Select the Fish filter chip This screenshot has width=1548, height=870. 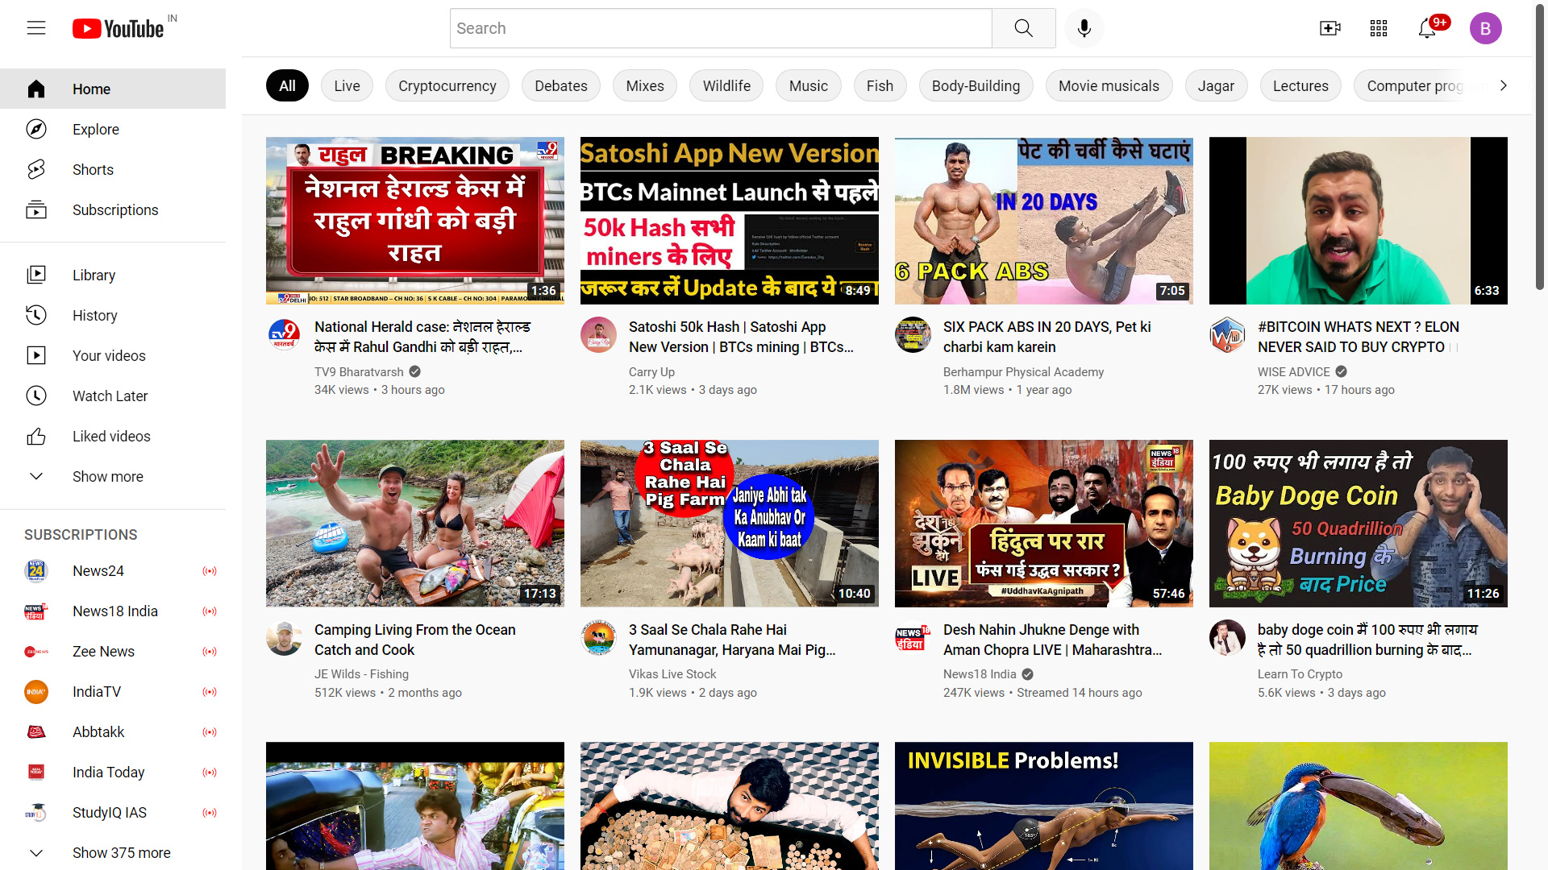880,85
